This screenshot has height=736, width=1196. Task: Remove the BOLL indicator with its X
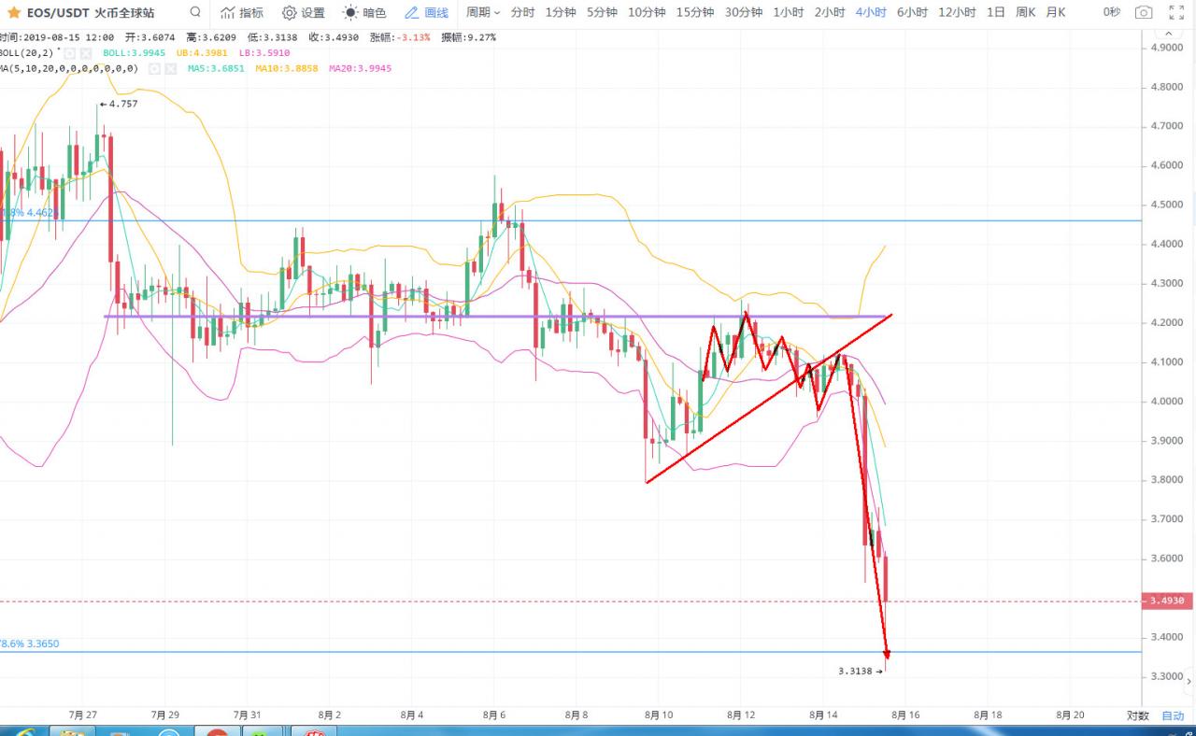click(85, 53)
